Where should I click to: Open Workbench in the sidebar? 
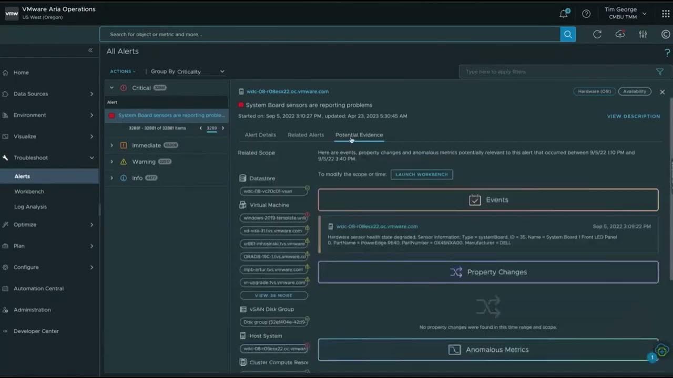pyautogui.click(x=29, y=192)
